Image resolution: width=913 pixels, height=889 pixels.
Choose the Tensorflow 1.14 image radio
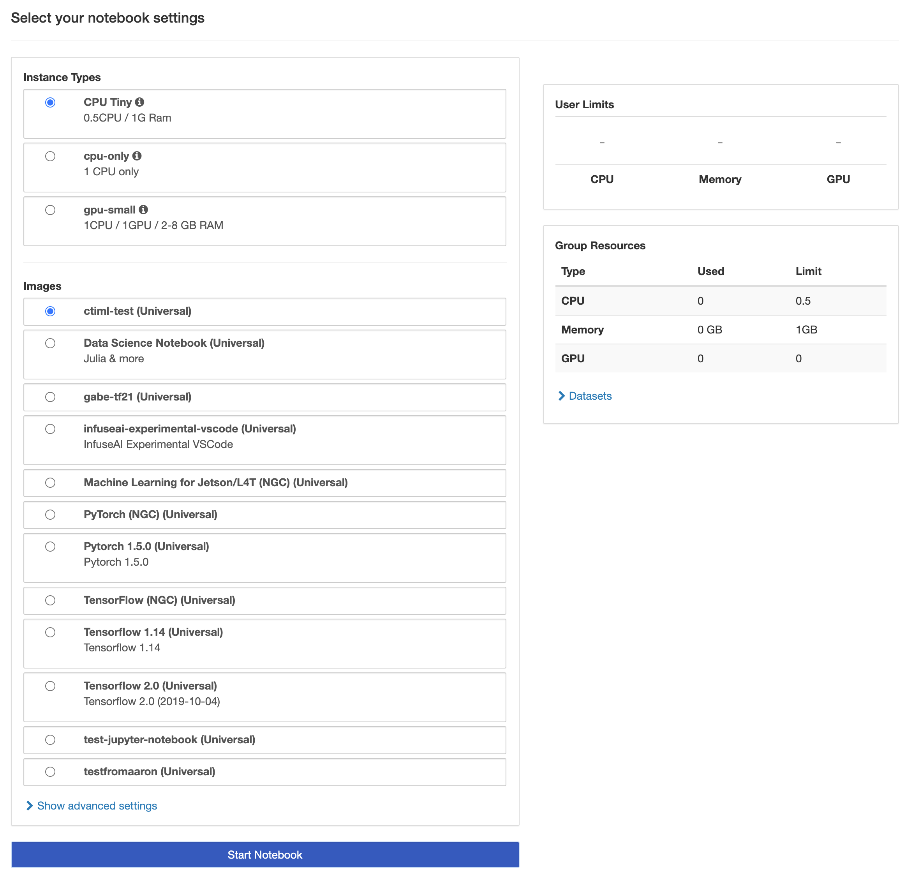tap(50, 632)
